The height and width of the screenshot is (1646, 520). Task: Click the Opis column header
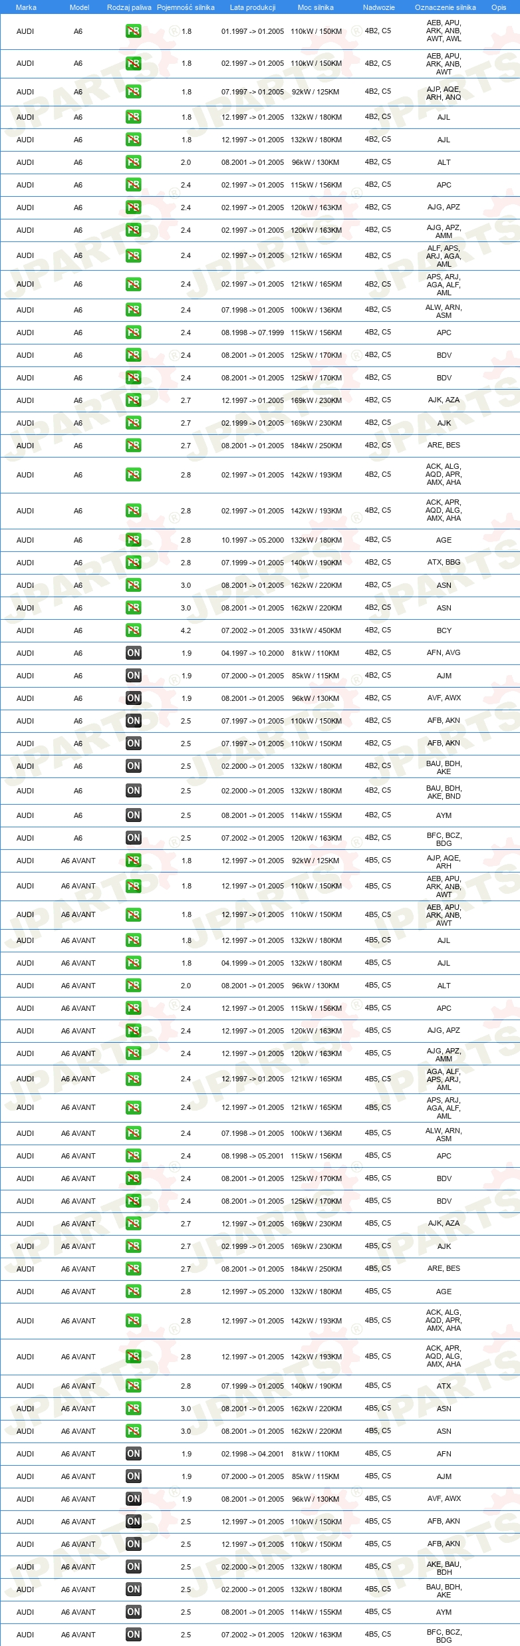click(499, 7)
